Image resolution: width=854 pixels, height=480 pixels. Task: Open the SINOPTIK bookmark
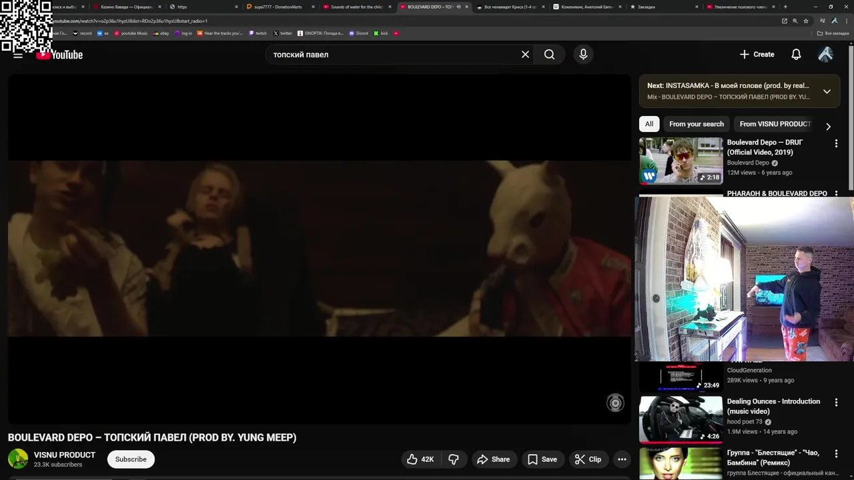click(321, 33)
